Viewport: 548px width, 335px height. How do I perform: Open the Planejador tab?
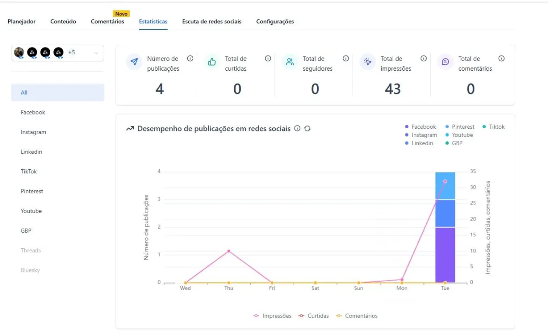[22, 21]
